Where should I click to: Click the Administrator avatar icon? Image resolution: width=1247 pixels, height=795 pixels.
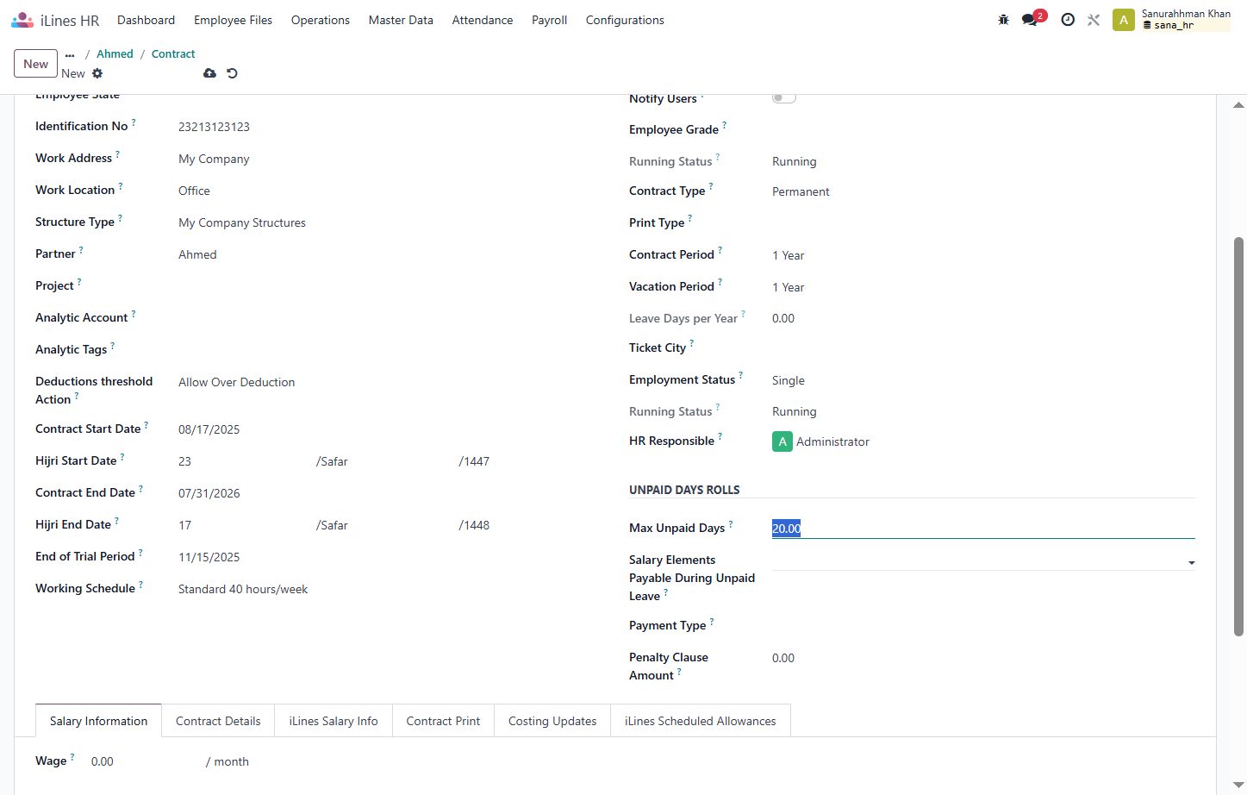[x=782, y=441]
